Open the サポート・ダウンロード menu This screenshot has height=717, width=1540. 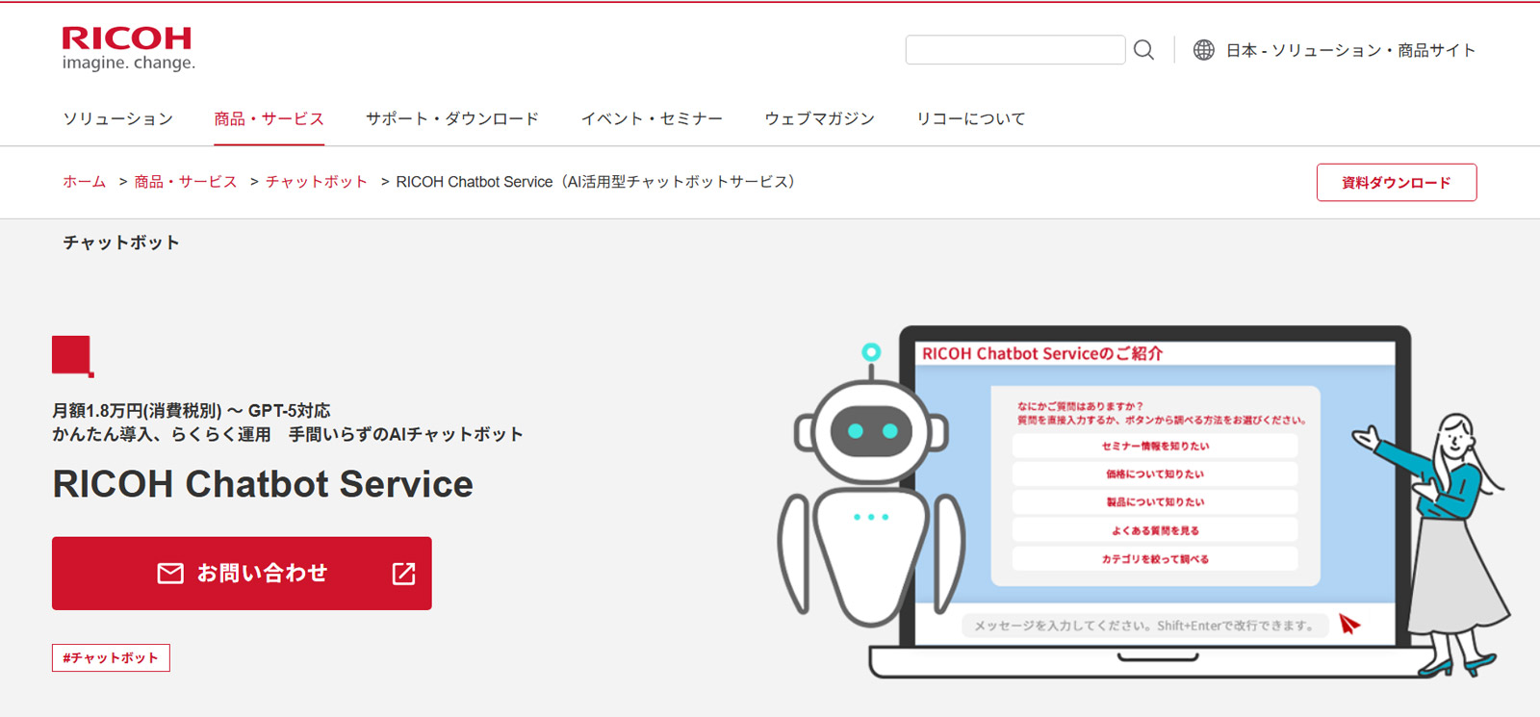[452, 118]
